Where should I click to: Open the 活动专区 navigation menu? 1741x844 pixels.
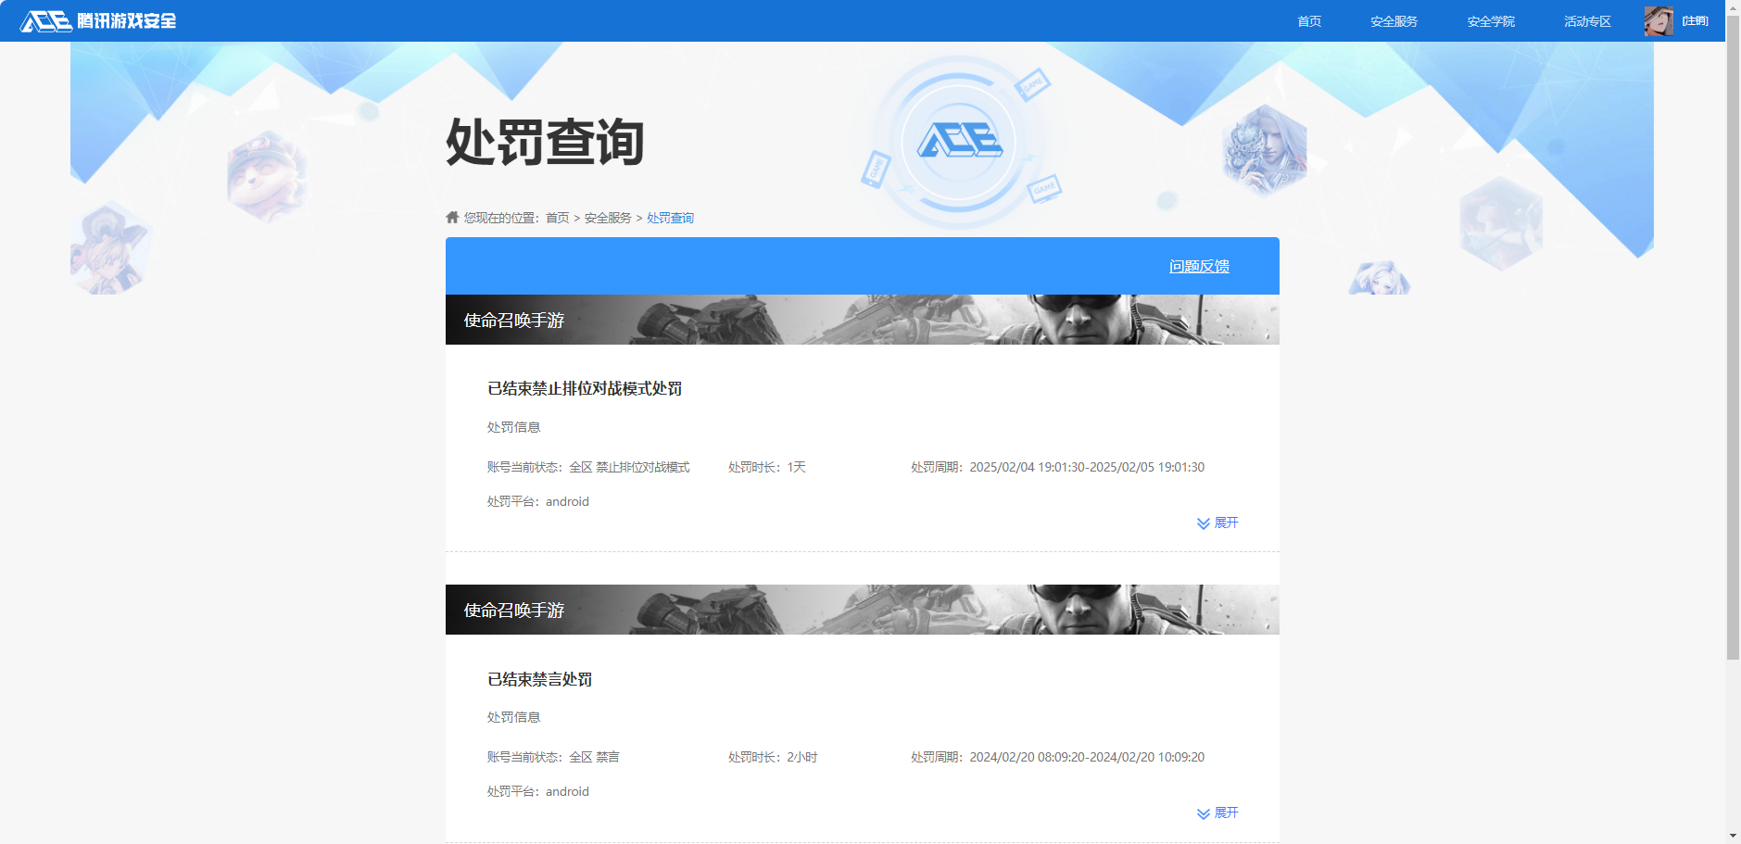1587,21
